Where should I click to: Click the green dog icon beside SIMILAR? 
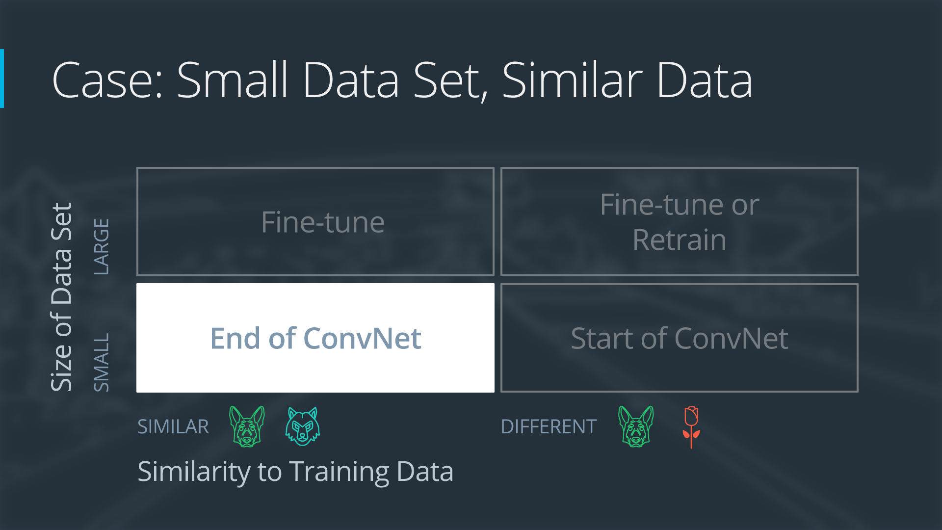tap(247, 426)
